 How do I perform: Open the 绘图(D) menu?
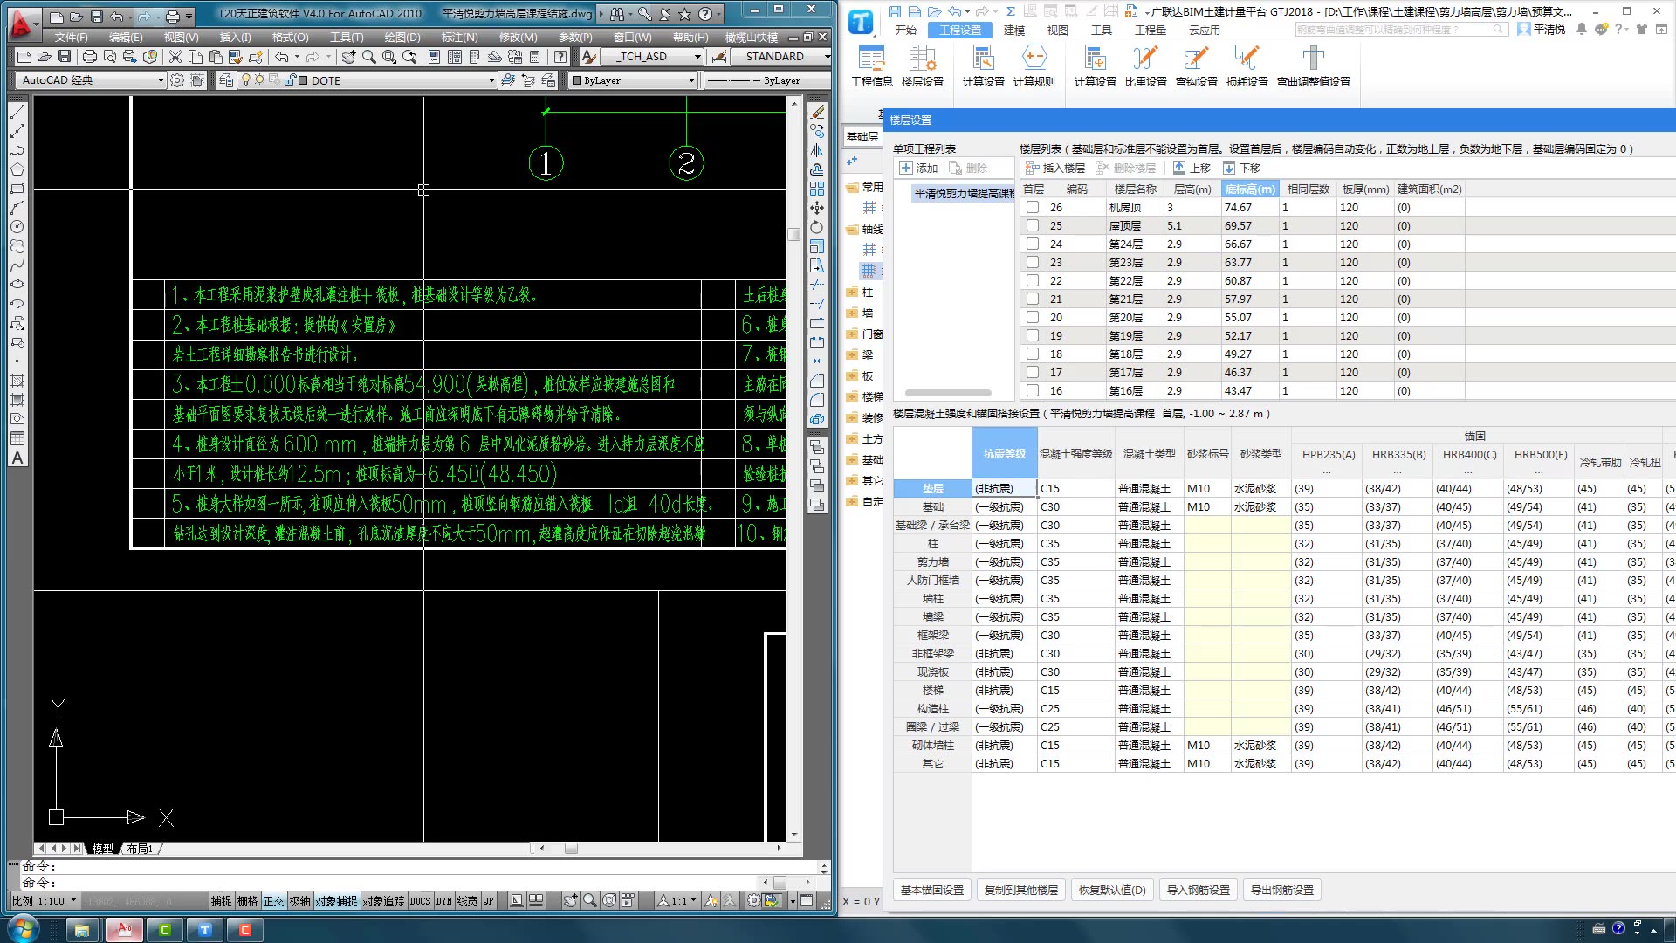click(402, 38)
